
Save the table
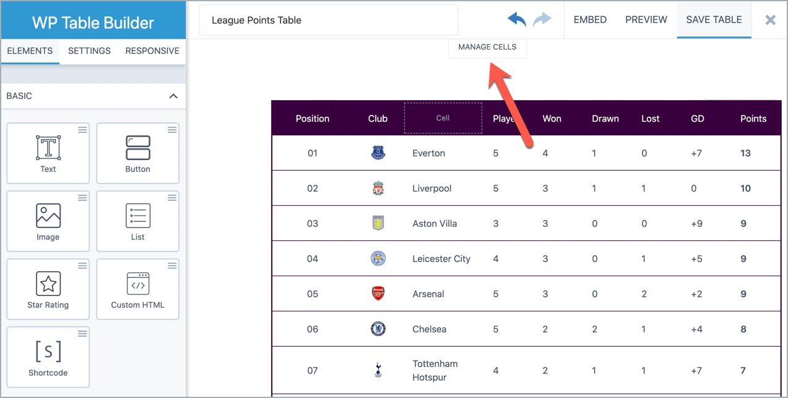(x=714, y=20)
